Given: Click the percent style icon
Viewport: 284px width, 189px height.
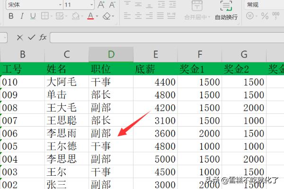Looking at the screenshot, I should coord(264,17).
